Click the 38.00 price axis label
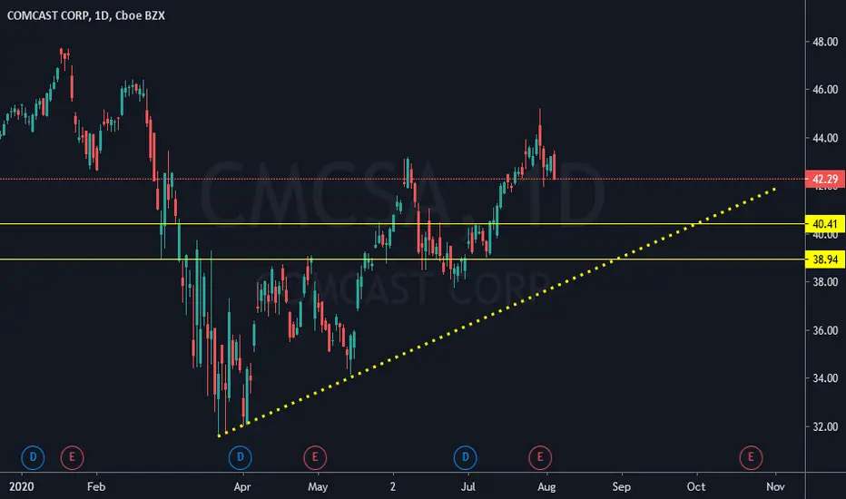 (x=825, y=282)
